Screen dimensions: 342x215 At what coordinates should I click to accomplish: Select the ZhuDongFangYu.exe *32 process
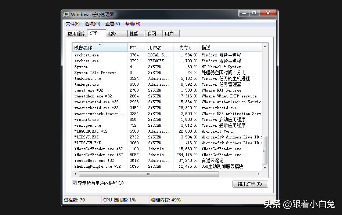[167, 167]
